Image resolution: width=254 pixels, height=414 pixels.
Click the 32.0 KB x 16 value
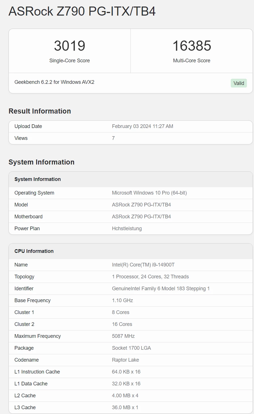[126, 384]
